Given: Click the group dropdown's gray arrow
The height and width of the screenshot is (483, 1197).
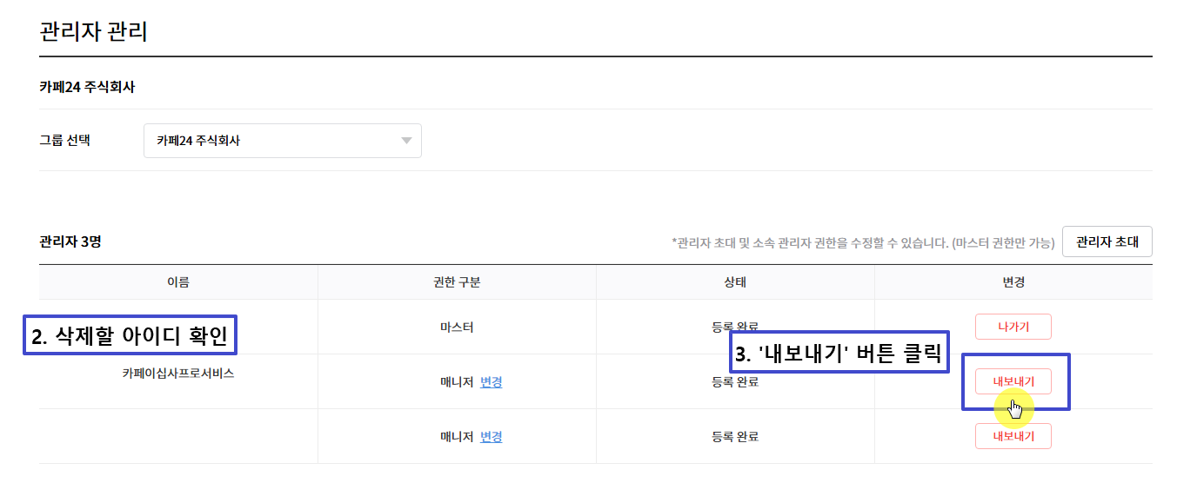Looking at the screenshot, I should 406,141.
